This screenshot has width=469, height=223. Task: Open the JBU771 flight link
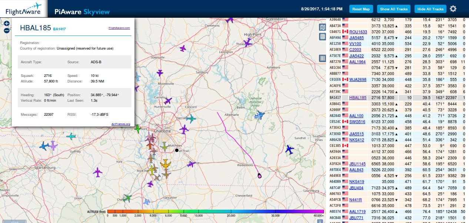tap(356, 218)
